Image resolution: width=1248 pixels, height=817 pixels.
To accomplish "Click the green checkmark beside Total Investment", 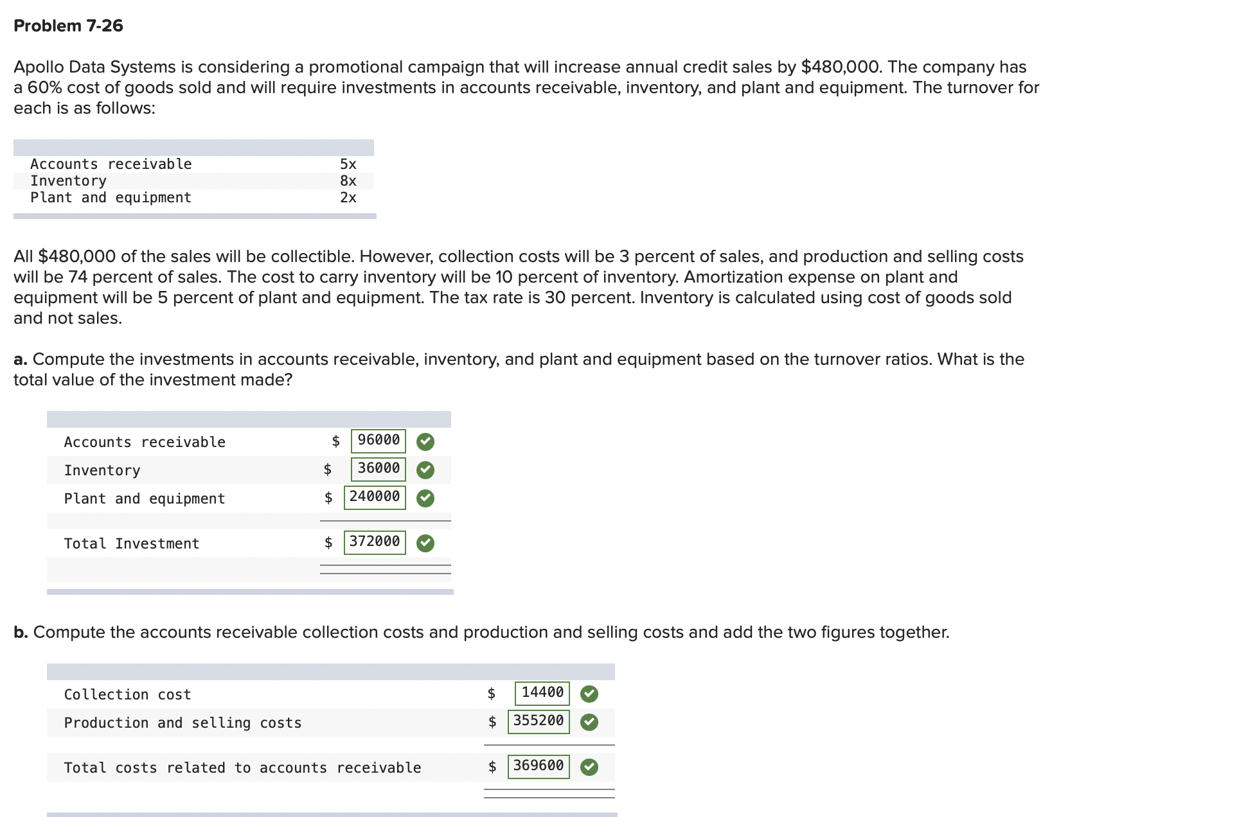I will point(425,542).
